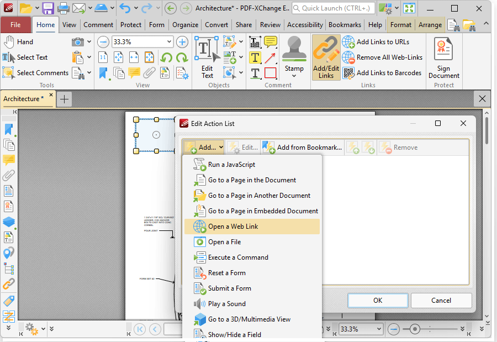Image resolution: width=497 pixels, height=342 pixels.
Task: Expand the Undo history dropdown arrow
Action: click(x=136, y=8)
